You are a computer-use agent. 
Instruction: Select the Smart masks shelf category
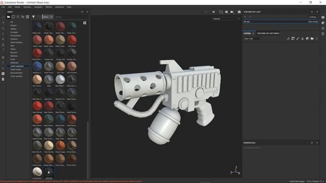16,70
